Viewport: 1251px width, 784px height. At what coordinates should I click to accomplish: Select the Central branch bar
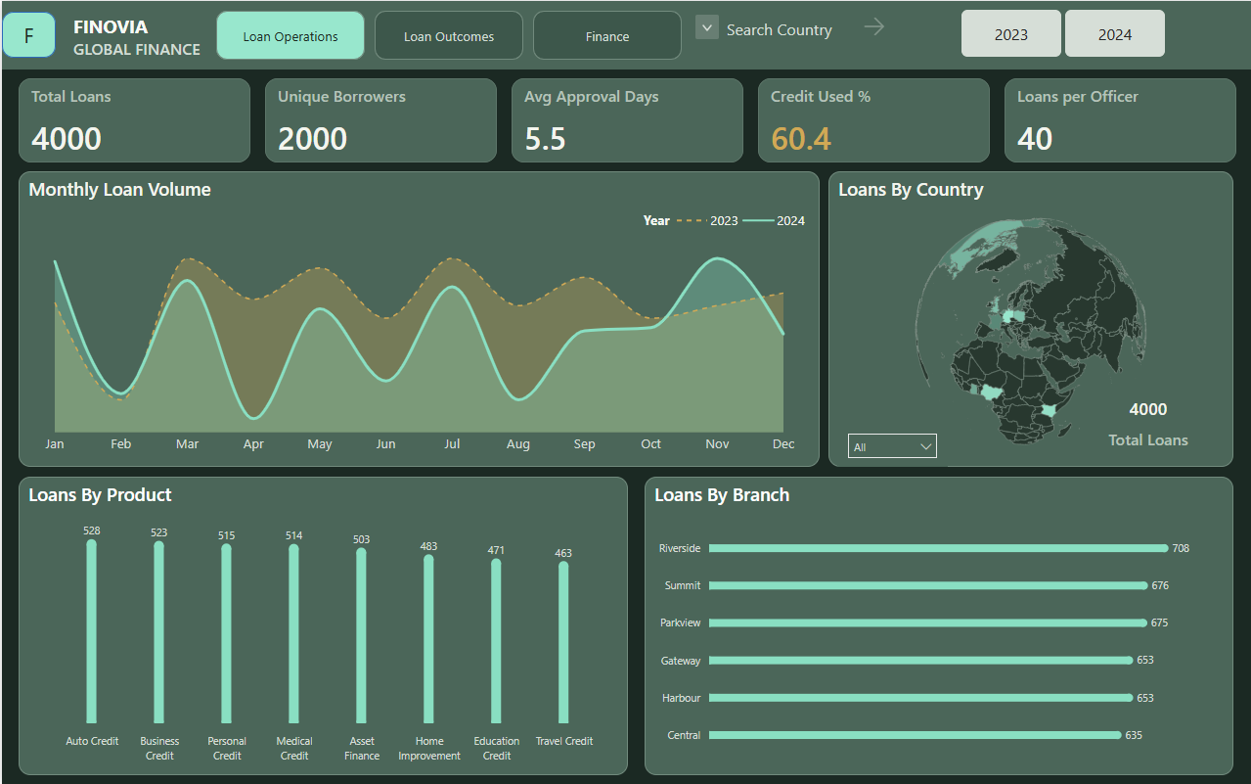tap(916, 735)
